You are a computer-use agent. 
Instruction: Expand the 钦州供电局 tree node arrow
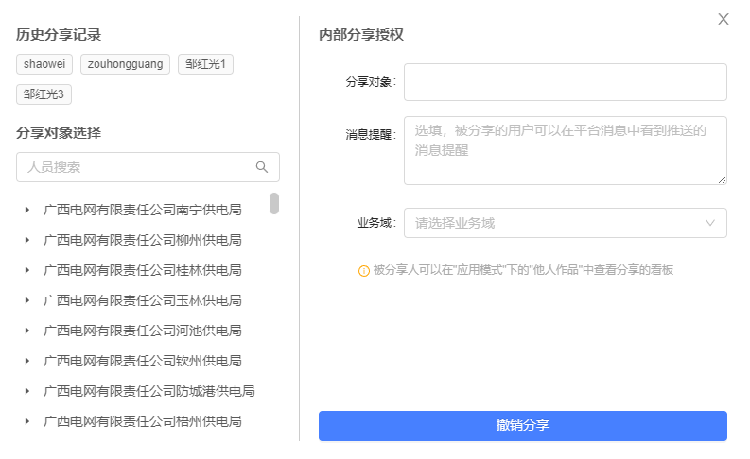click(27, 361)
